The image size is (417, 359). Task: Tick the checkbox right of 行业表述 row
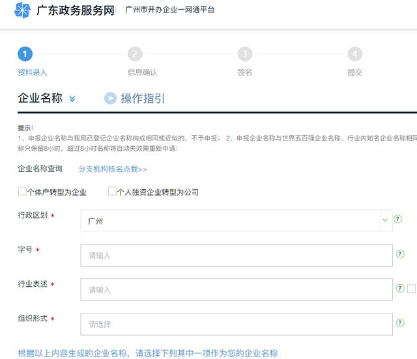[411, 289]
